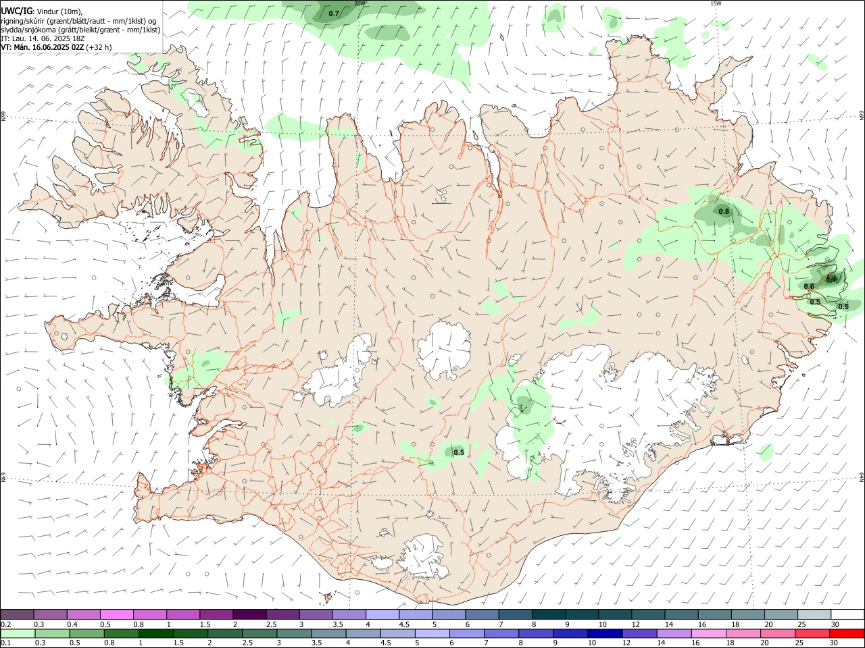Click the 'VT: Mán. 16.06.2025 02Z' valid time
The width and height of the screenshot is (865, 648).
click(43, 47)
